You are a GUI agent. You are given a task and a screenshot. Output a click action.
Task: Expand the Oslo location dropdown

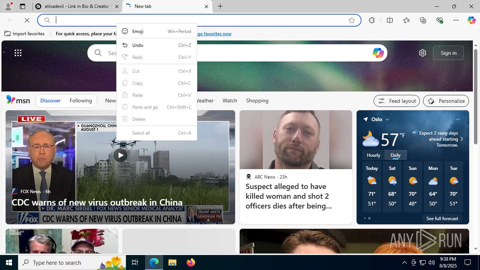pyautogui.click(x=387, y=119)
